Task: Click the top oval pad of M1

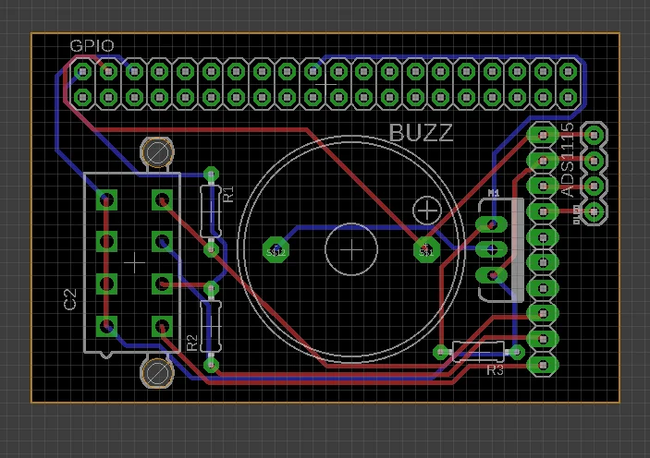Action: pos(491,225)
